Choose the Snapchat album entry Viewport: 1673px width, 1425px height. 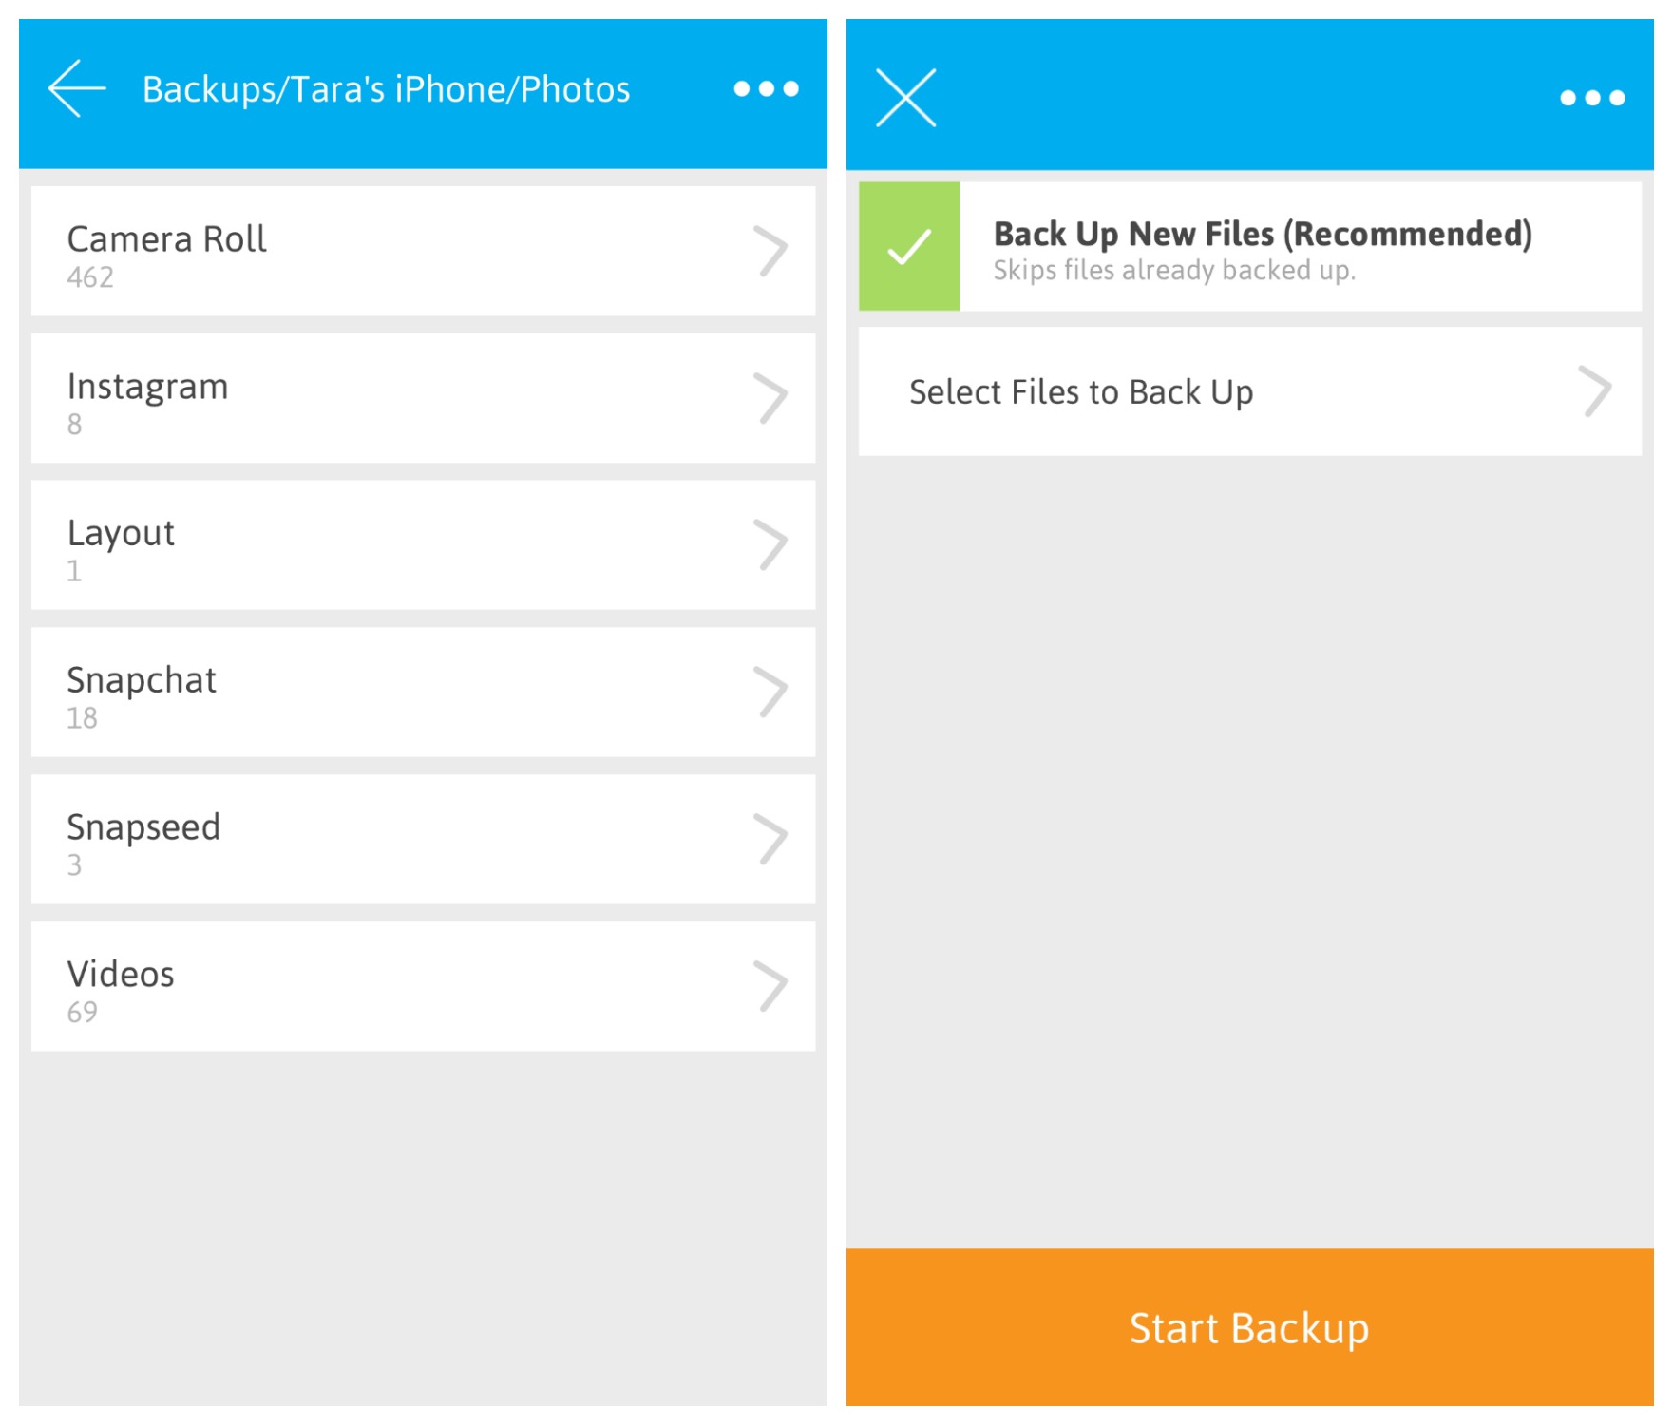[x=142, y=681]
